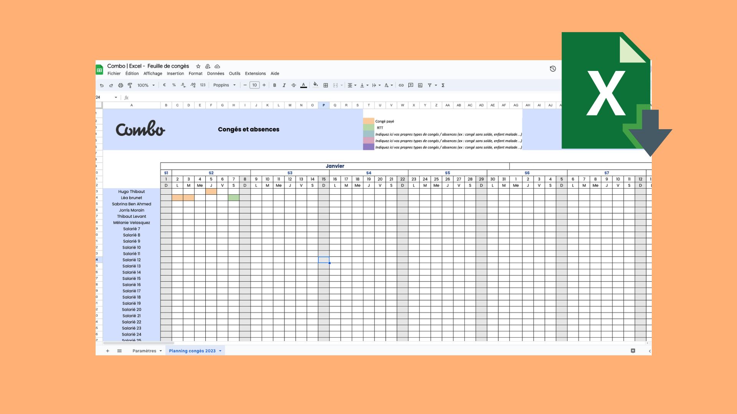Open the print dialog
Screen dimensions: 737x414
(x=120, y=85)
